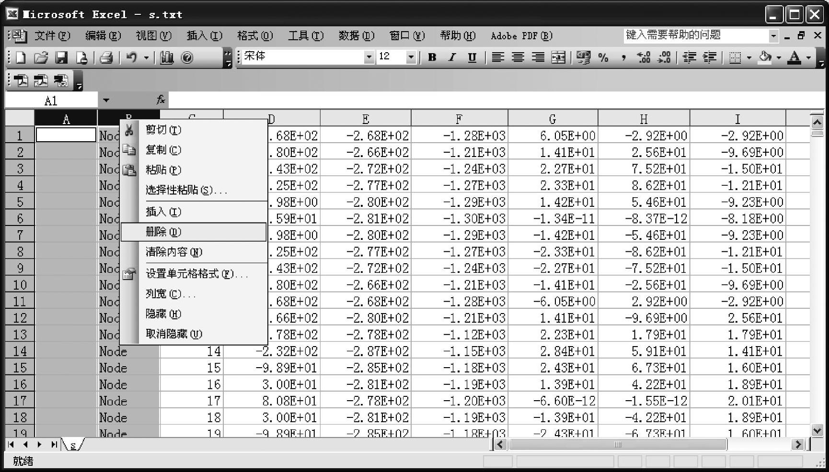829x472 pixels.
Task: Align text right
Action: [x=538, y=57]
